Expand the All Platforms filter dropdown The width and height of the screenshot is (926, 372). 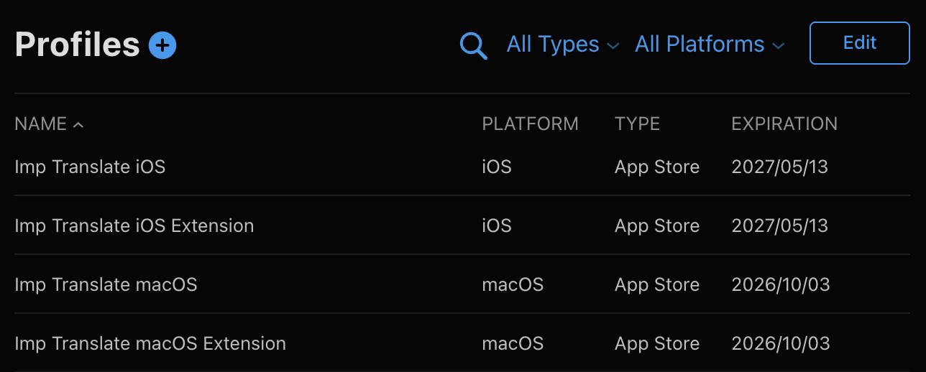709,45
